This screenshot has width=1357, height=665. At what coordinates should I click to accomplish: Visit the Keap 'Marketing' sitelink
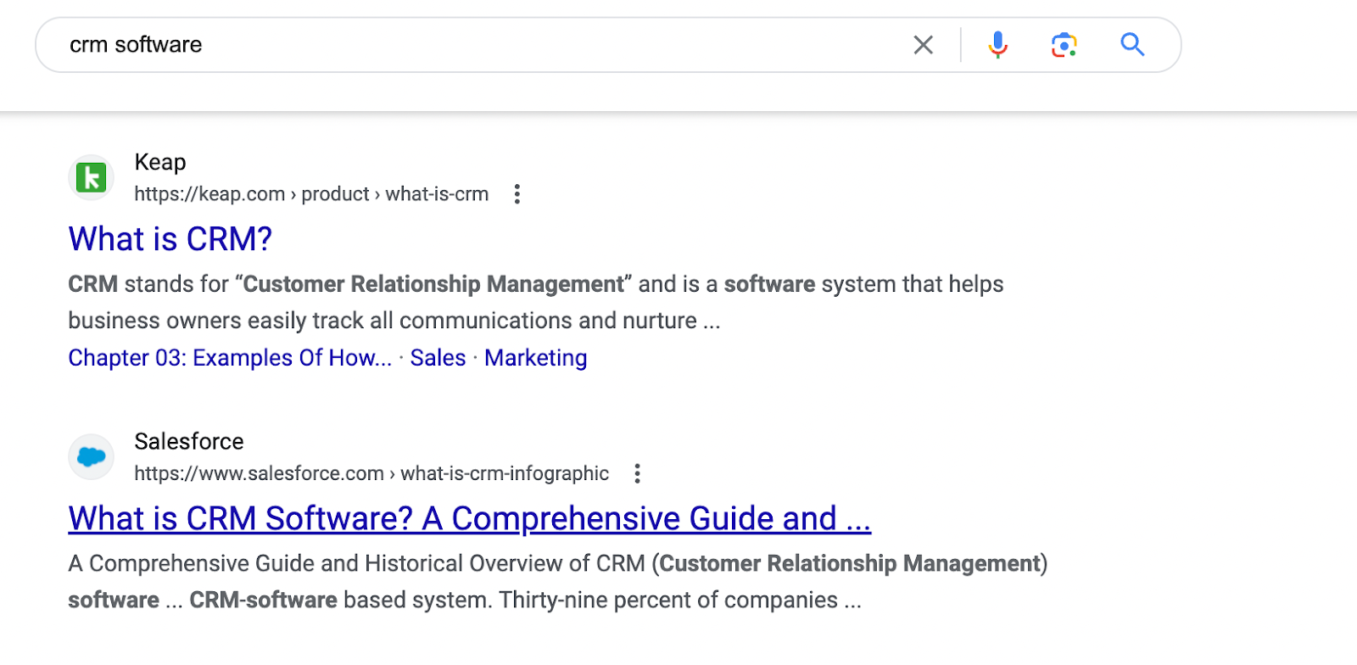point(536,358)
